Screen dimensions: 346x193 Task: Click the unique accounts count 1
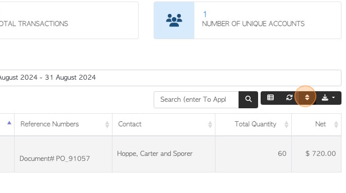[205, 15]
